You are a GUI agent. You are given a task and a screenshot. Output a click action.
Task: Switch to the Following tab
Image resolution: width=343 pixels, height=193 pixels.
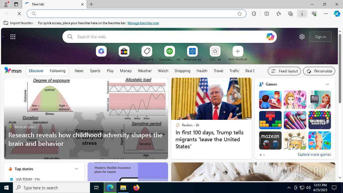pos(57,71)
